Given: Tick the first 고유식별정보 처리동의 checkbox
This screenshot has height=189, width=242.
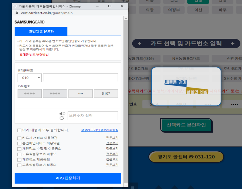Looking at the screenshot, I should tap(19, 154).
